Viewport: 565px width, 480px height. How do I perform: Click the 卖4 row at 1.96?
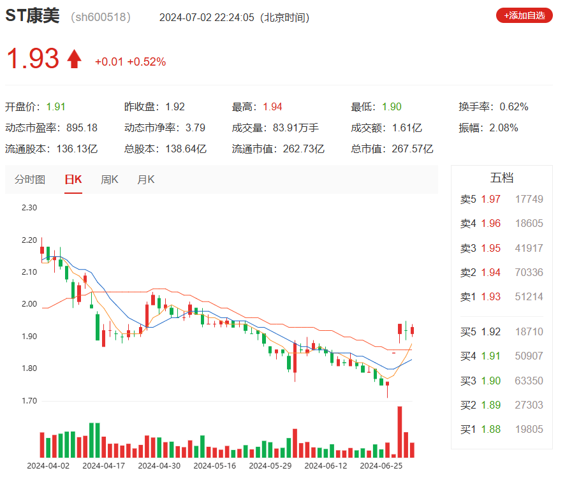coord(502,223)
